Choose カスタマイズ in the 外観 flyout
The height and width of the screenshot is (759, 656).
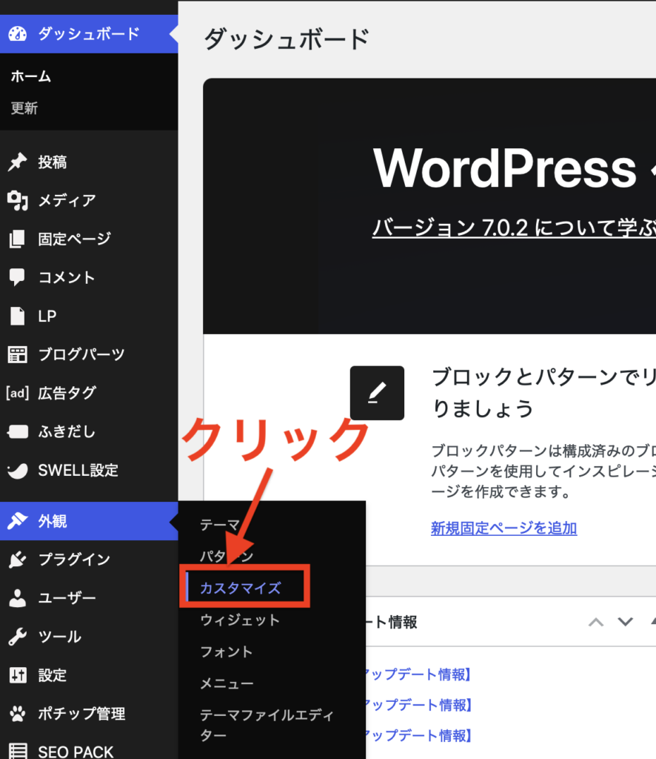coord(240,588)
